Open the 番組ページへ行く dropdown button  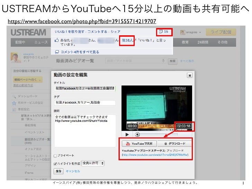[x=28, y=80]
